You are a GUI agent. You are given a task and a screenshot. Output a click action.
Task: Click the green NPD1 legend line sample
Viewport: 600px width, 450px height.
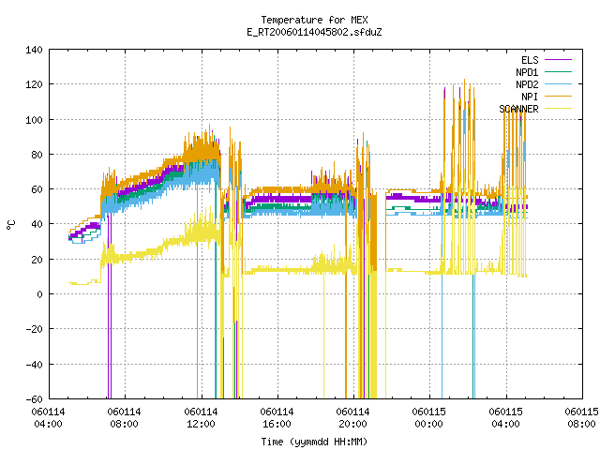(x=558, y=72)
